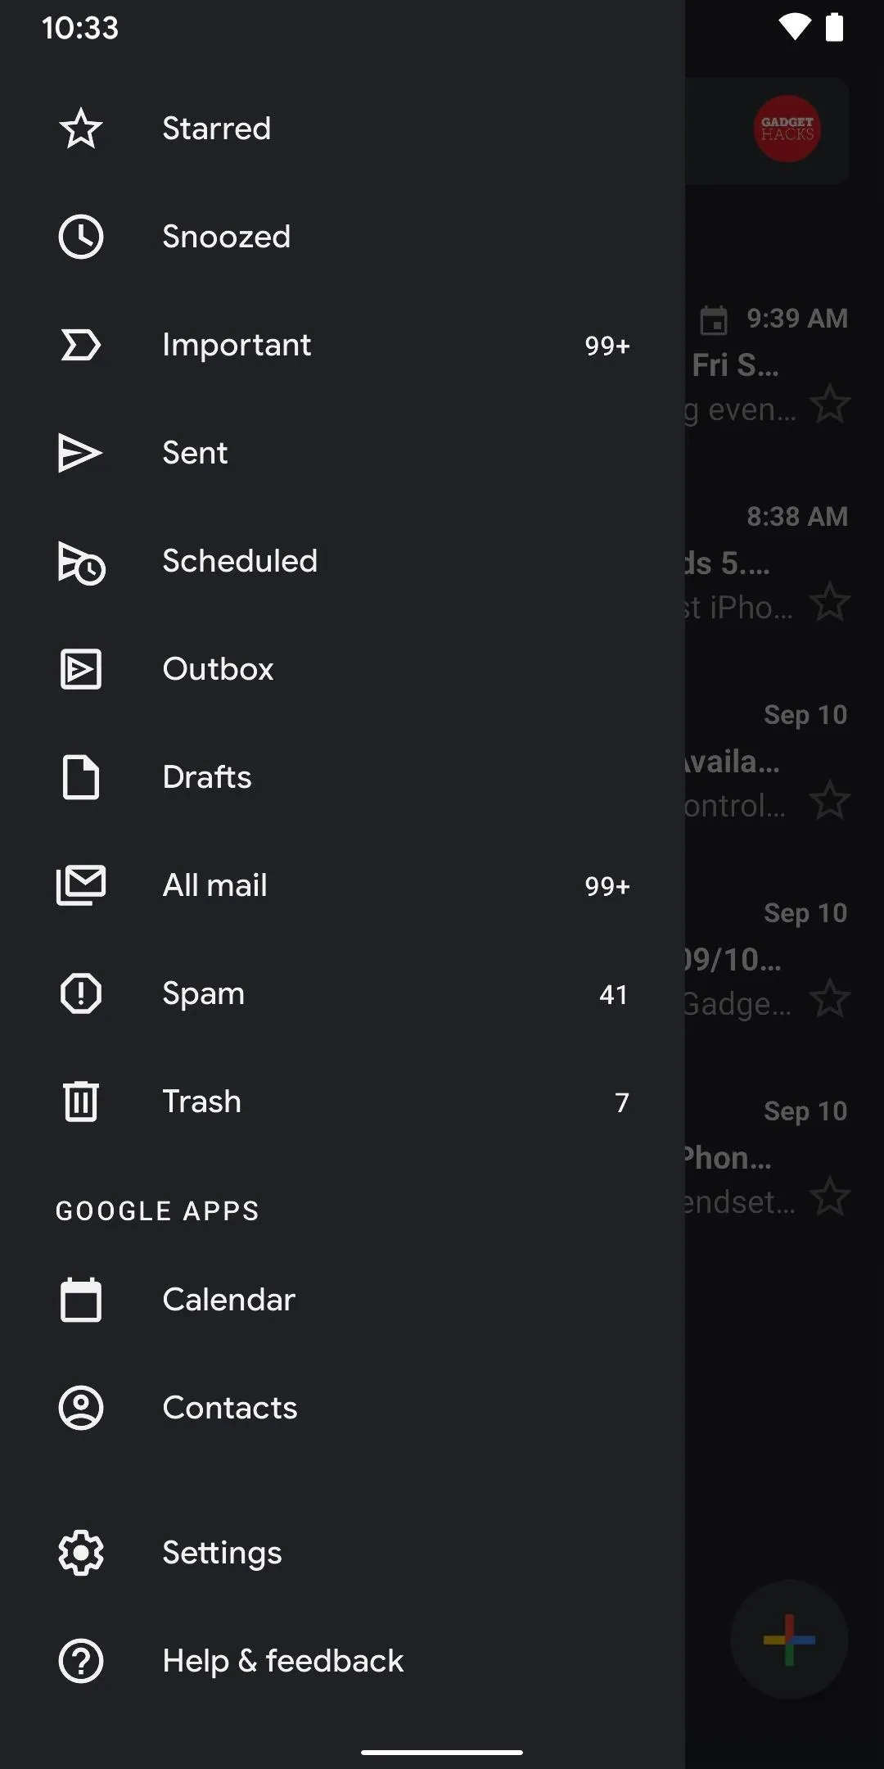The image size is (884, 1769).
Task: Tap the Spam count 41 badge
Action: tap(614, 994)
